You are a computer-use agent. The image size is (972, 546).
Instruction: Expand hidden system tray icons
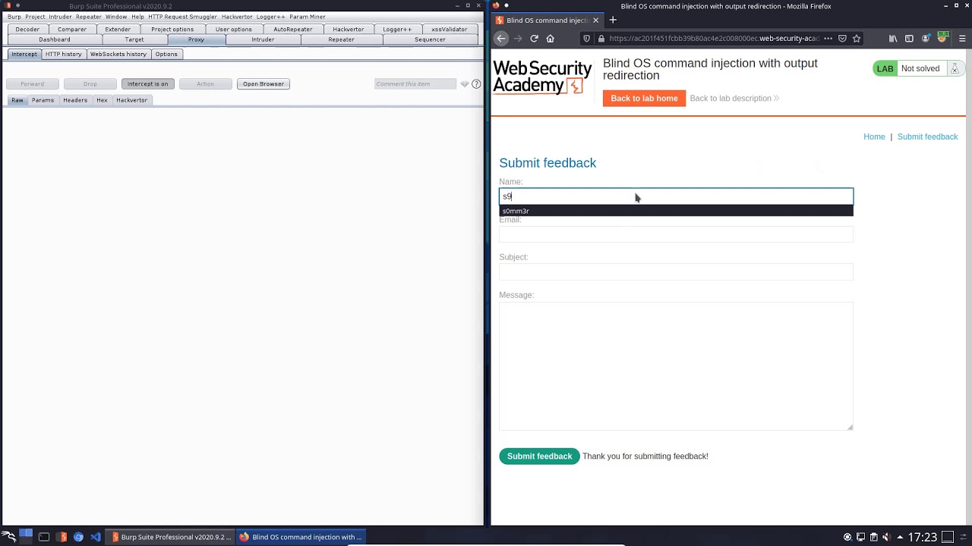click(899, 537)
